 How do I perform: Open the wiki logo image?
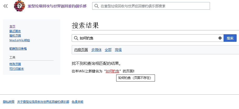point(19,6)
